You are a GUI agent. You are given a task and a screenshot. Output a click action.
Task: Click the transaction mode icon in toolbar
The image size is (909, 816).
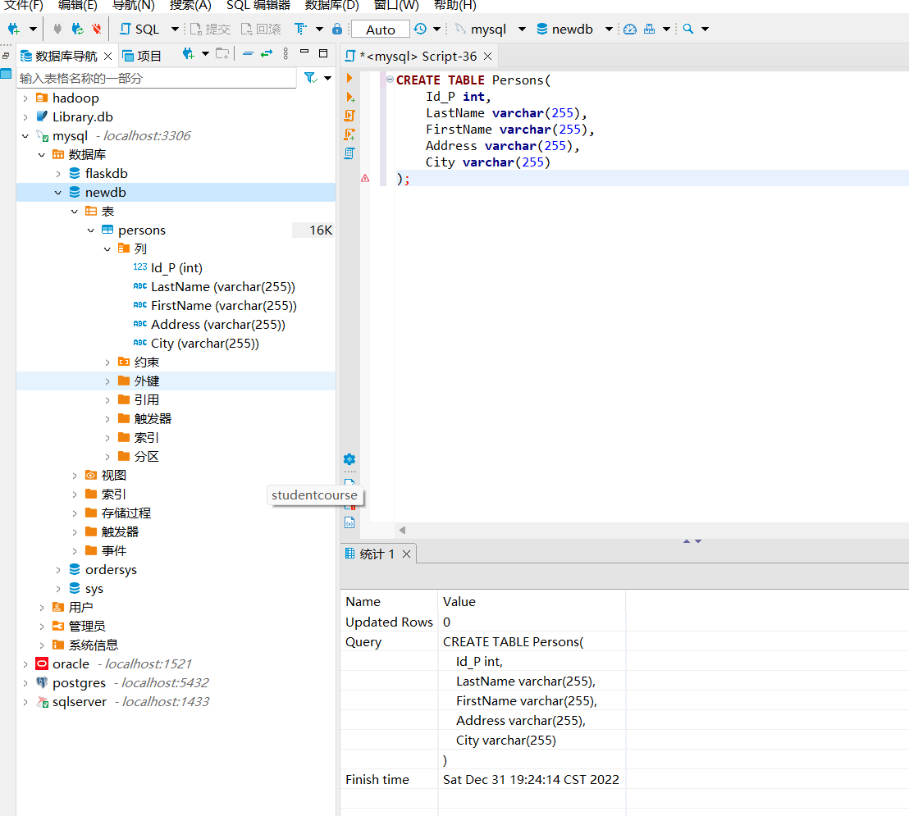pyautogui.click(x=301, y=29)
